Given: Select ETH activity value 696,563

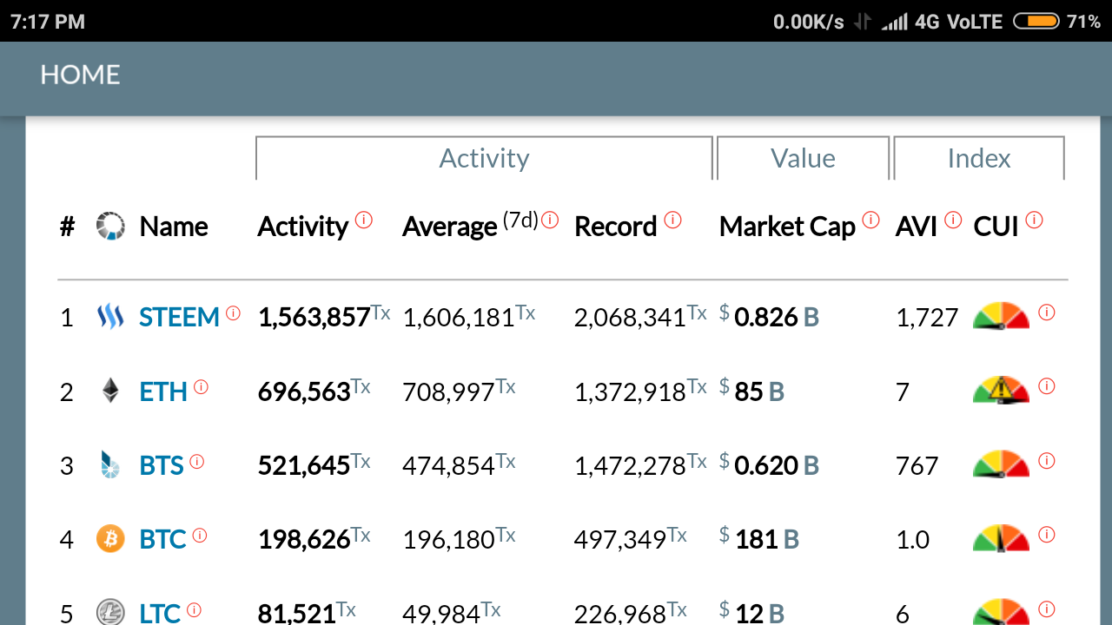Looking at the screenshot, I should pos(304,391).
